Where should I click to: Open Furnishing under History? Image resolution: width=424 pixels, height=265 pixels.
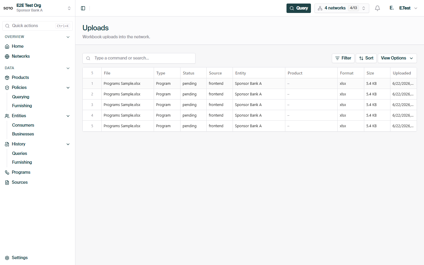[22, 162]
